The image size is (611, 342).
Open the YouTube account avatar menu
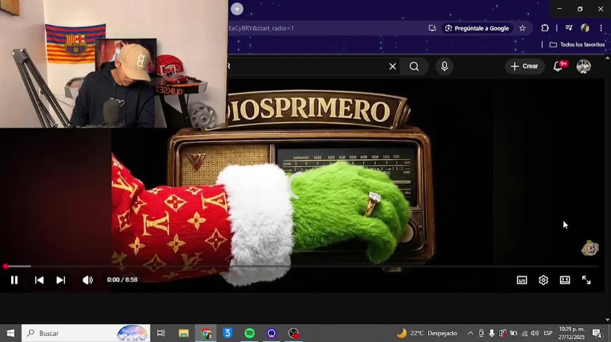pos(583,66)
